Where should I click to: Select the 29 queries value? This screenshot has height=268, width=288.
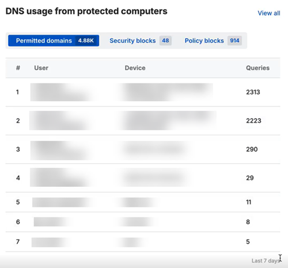[250, 178]
